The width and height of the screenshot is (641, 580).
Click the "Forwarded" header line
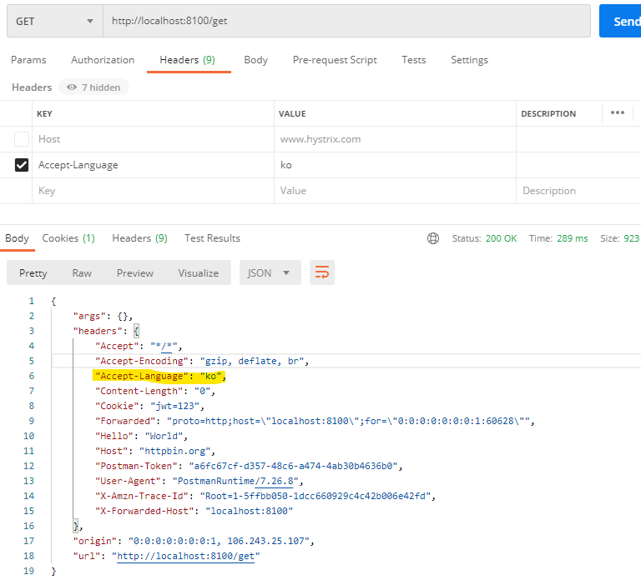315,421
